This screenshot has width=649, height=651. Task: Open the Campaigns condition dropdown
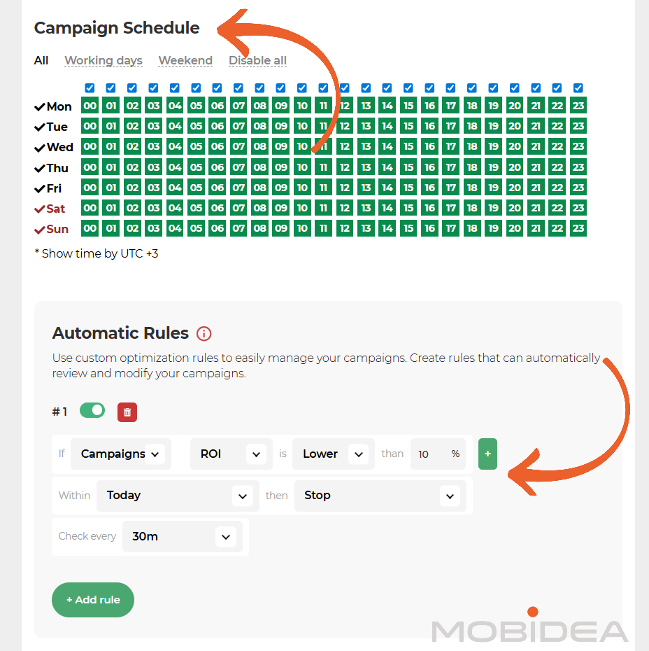tap(121, 454)
